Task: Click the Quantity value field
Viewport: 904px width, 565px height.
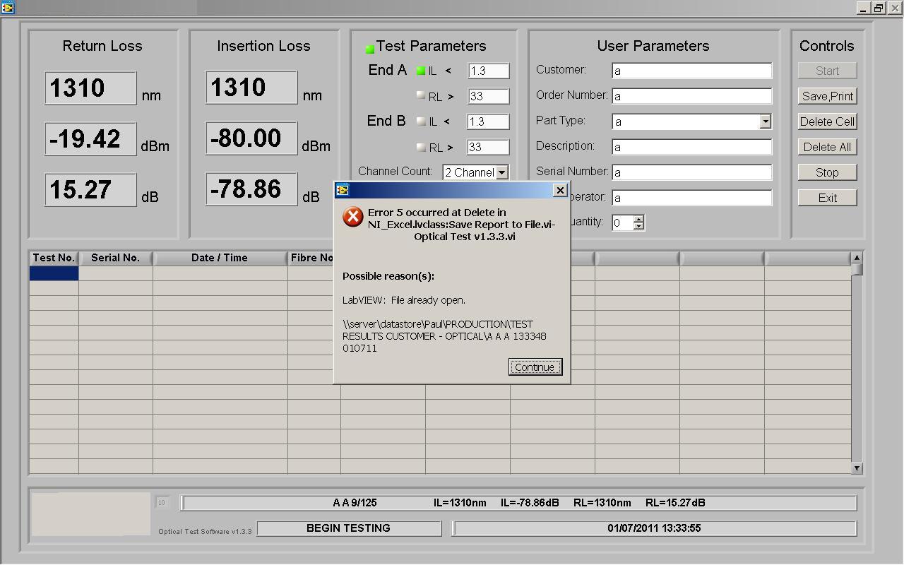Action: tap(622, 223)
